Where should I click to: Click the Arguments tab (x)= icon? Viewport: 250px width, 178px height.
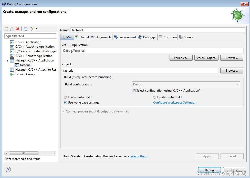[x=93, y=37]
